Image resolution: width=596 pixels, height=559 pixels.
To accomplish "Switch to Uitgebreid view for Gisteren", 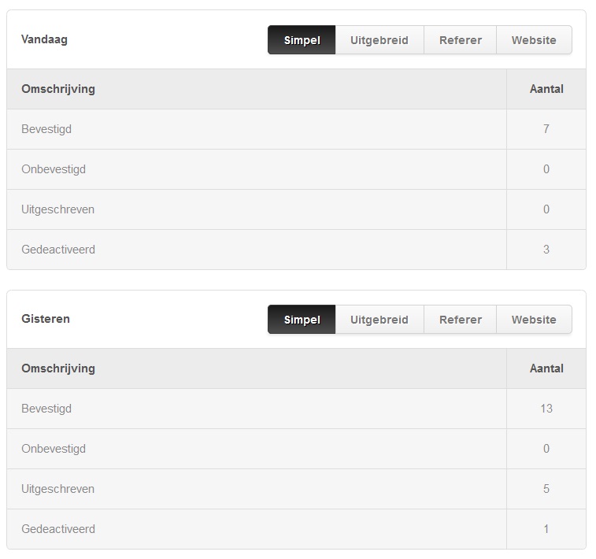I will click(x=379, y=319).
